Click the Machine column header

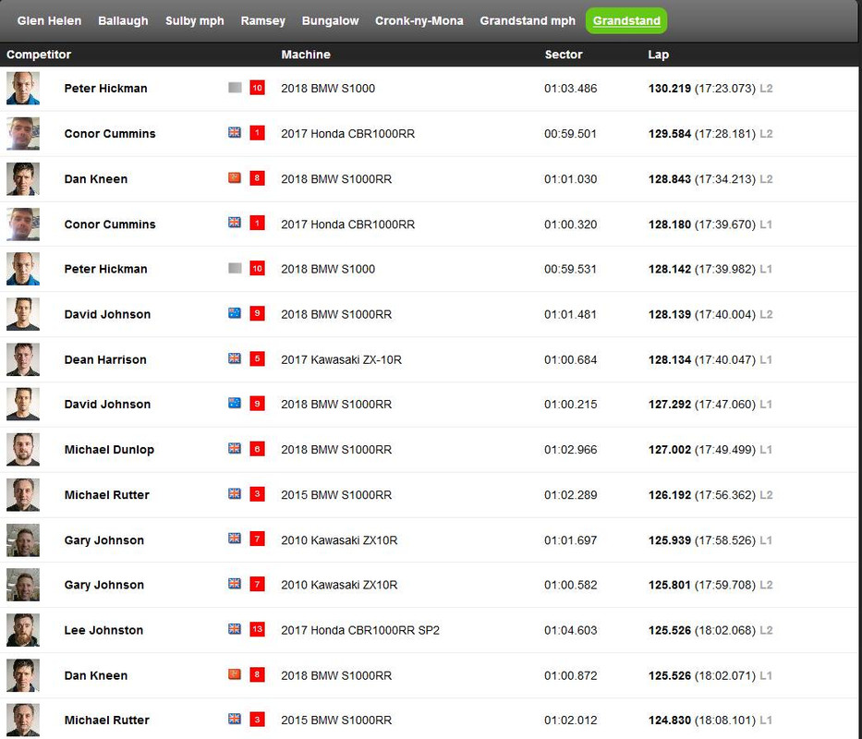point(306,55)
